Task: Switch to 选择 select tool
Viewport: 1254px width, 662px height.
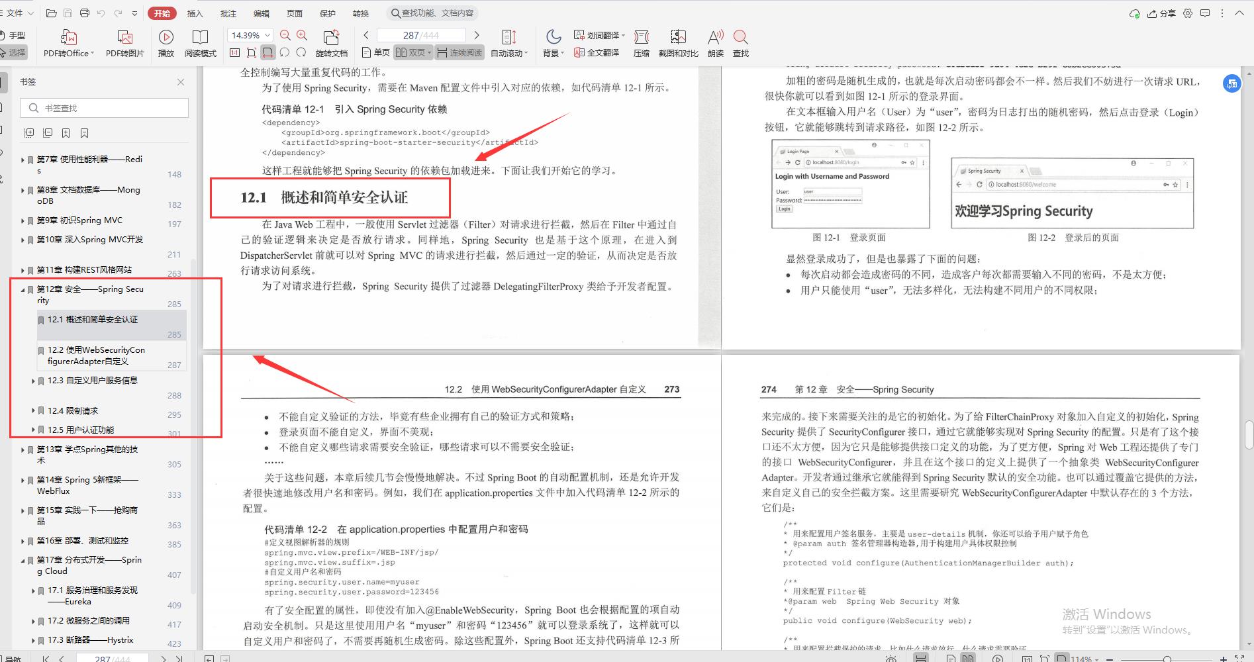Action: coord(12,52)
